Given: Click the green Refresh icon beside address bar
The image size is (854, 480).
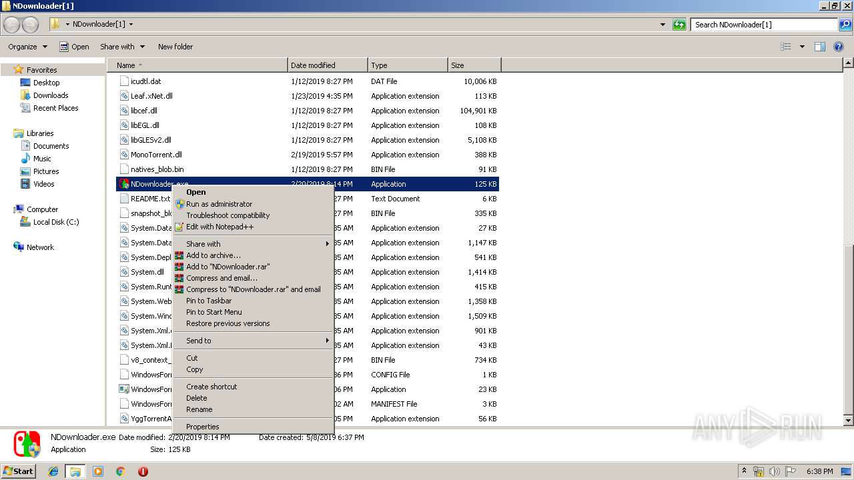Looking at the screenshot, I should click(x=679, y=25).
